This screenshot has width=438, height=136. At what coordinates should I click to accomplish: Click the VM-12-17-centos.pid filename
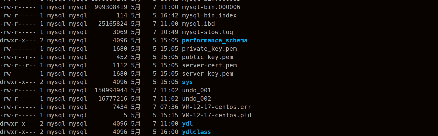coord(216,115)
